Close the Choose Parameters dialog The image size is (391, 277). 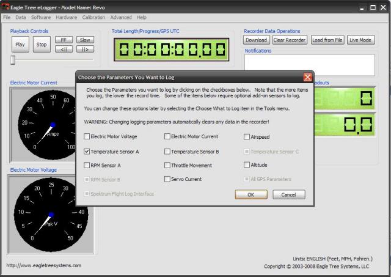click(308, 78)
